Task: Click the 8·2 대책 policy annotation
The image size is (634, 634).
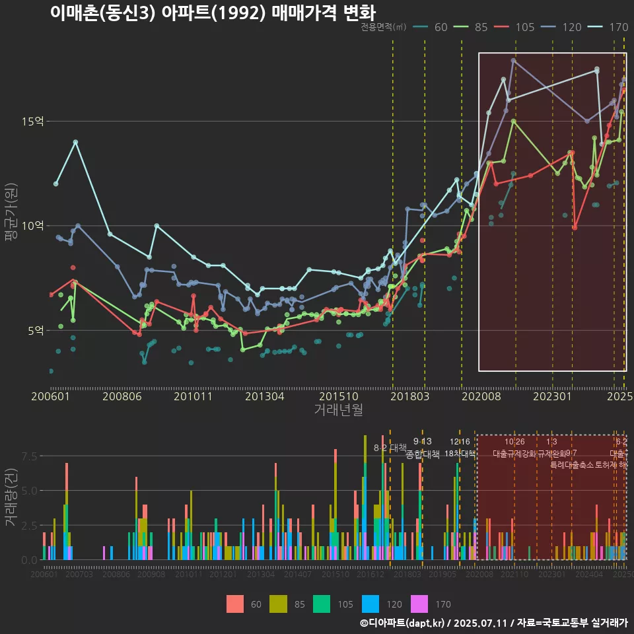Action: point(390,448)
